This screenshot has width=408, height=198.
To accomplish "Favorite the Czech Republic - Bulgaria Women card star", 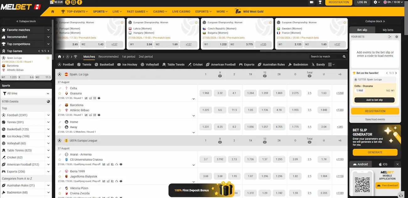I will tap(270, 23).
